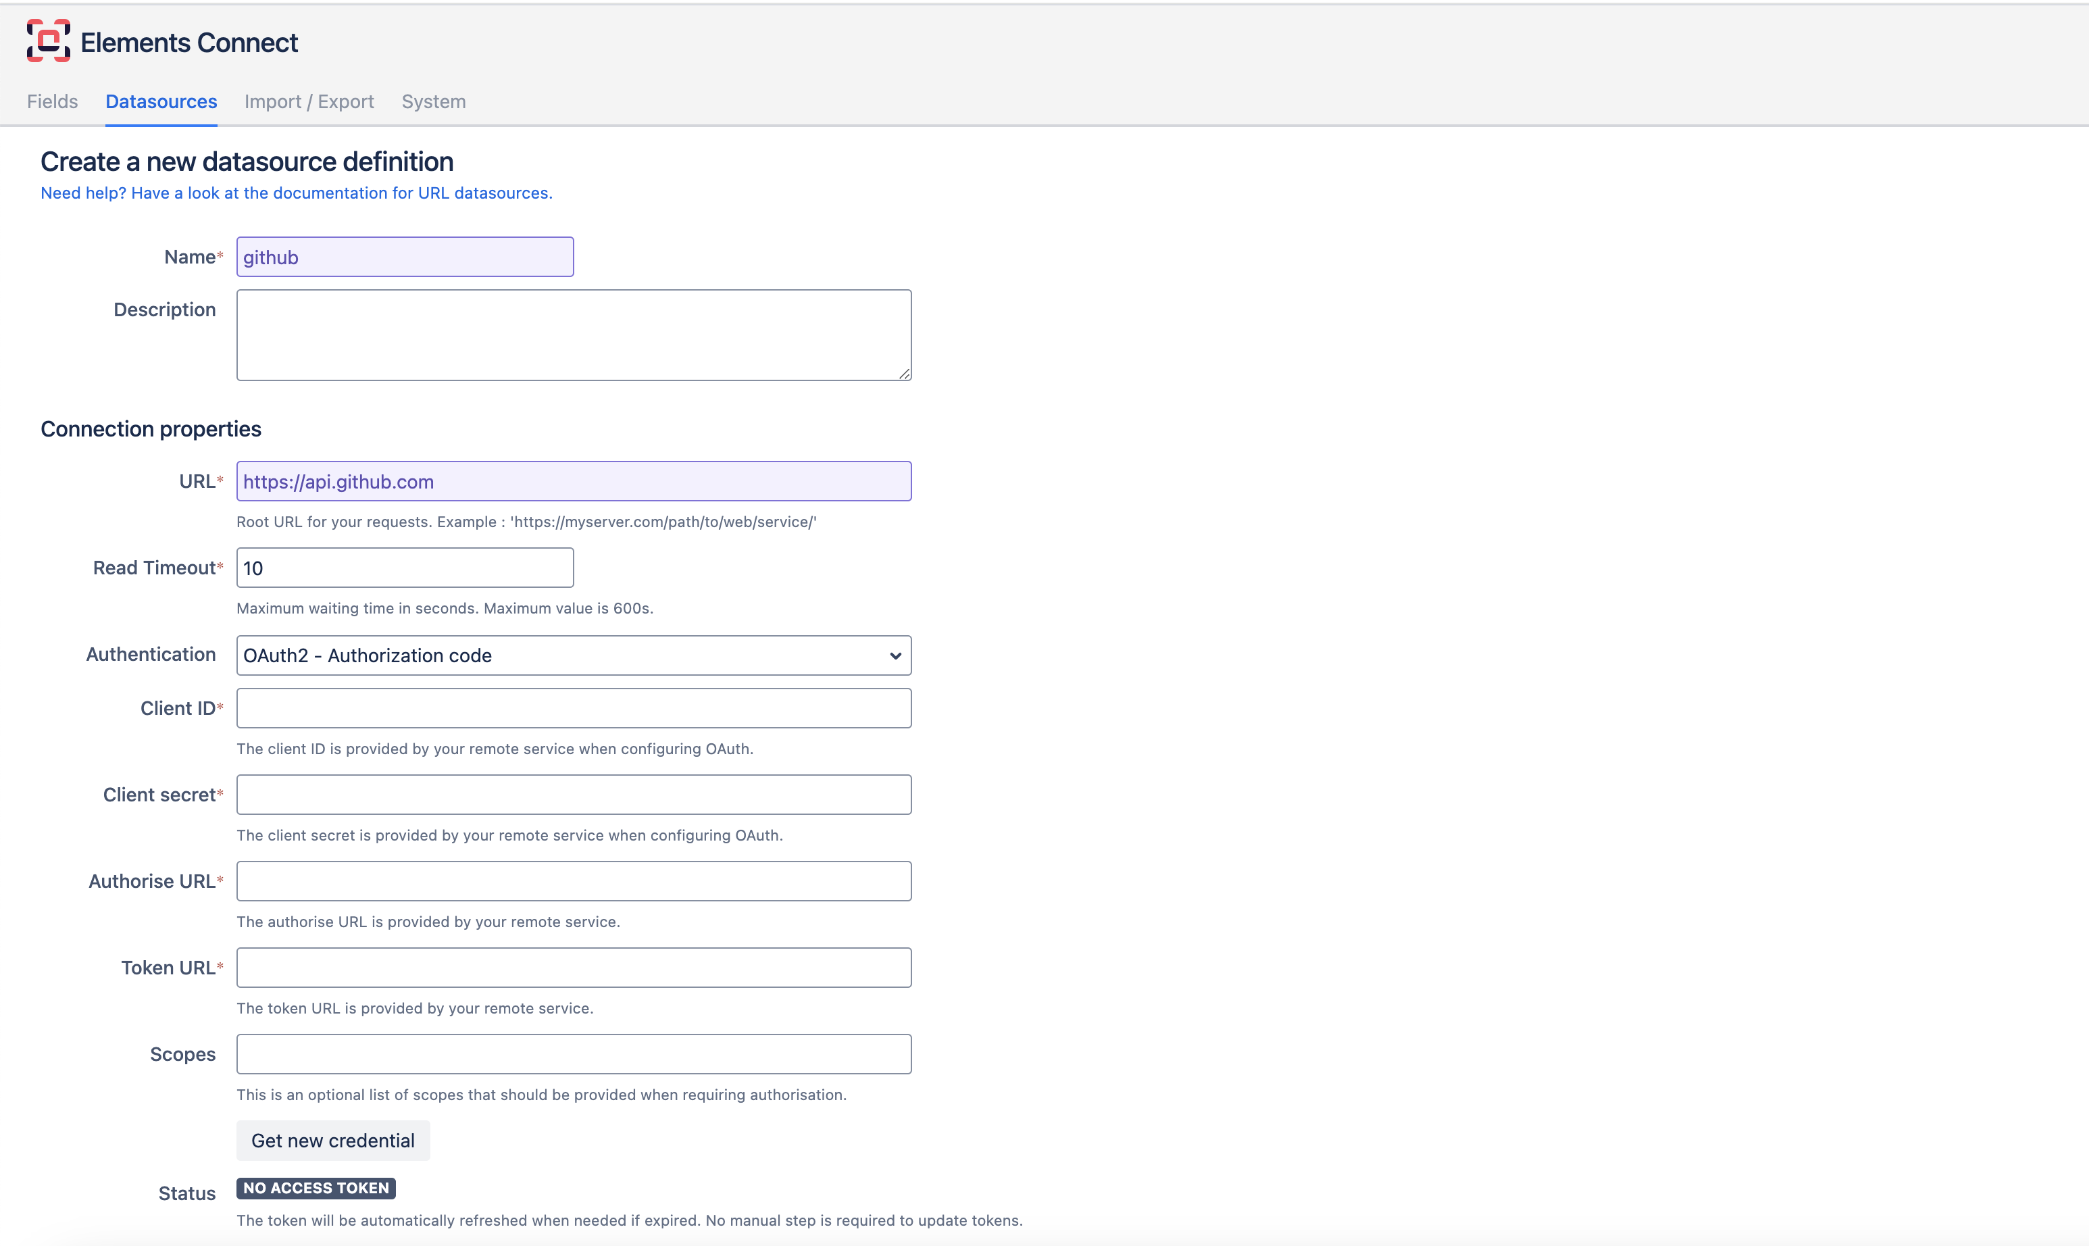The image size is (2089, 1246).
Task: Click into the Name field
Action: (405, 257)
